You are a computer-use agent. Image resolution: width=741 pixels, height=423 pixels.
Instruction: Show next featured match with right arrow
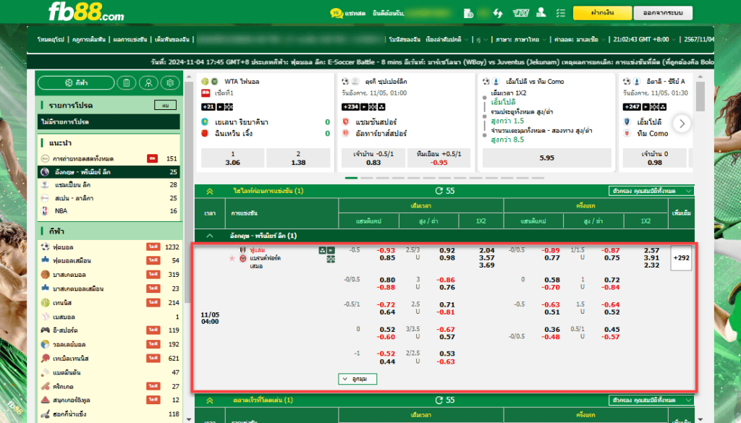682,124
